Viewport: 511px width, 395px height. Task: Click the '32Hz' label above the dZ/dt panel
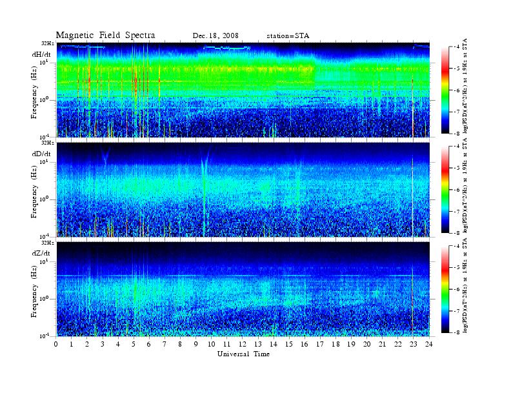pyautogui.click(x=48, y=243)
